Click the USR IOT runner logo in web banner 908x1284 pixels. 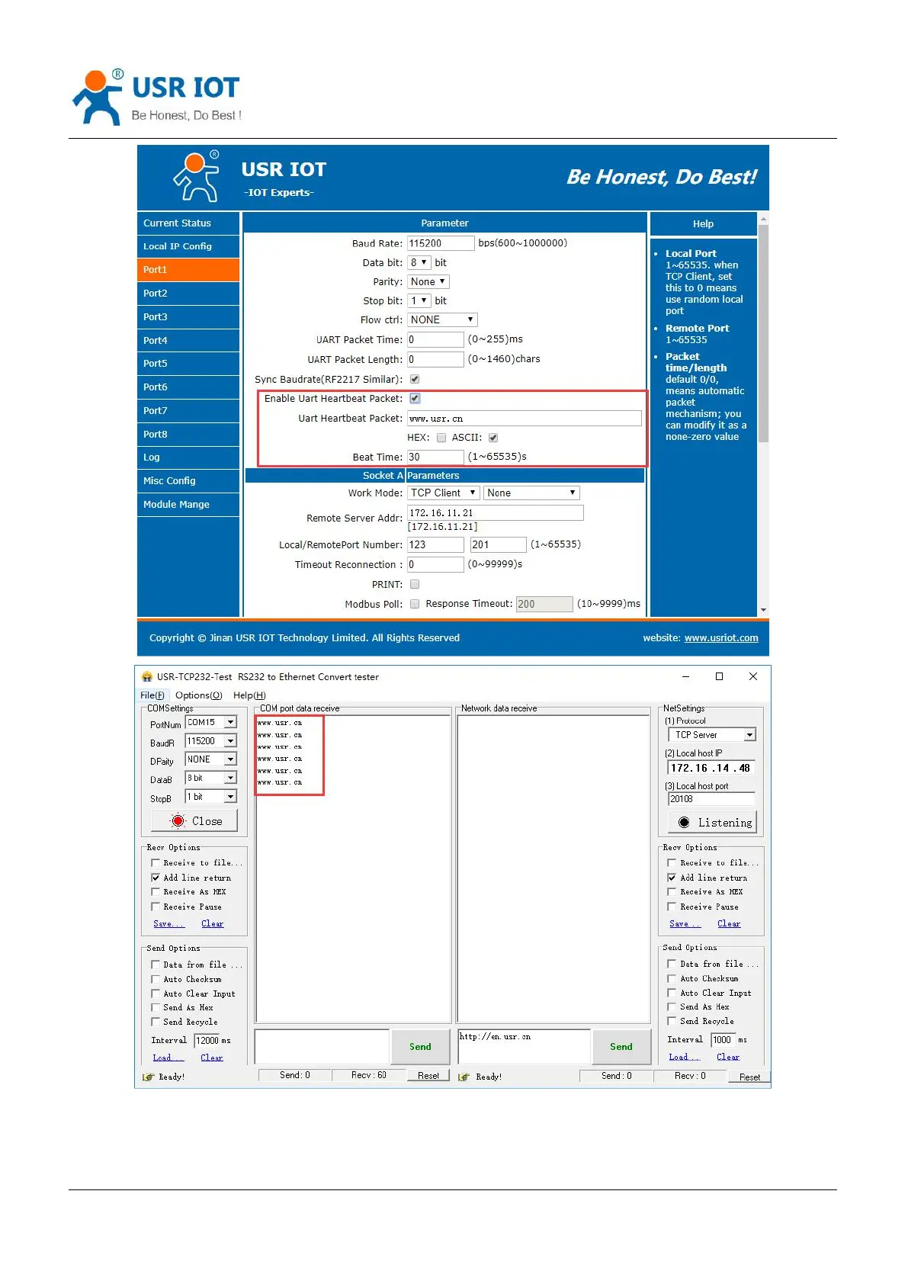pyautogui.click(x=197, y=176)
